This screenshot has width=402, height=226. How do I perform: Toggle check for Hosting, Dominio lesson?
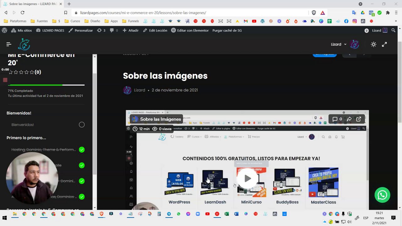tap(82, 149)
